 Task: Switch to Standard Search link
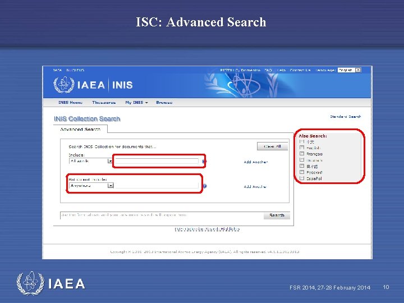[x=345, y=117]
